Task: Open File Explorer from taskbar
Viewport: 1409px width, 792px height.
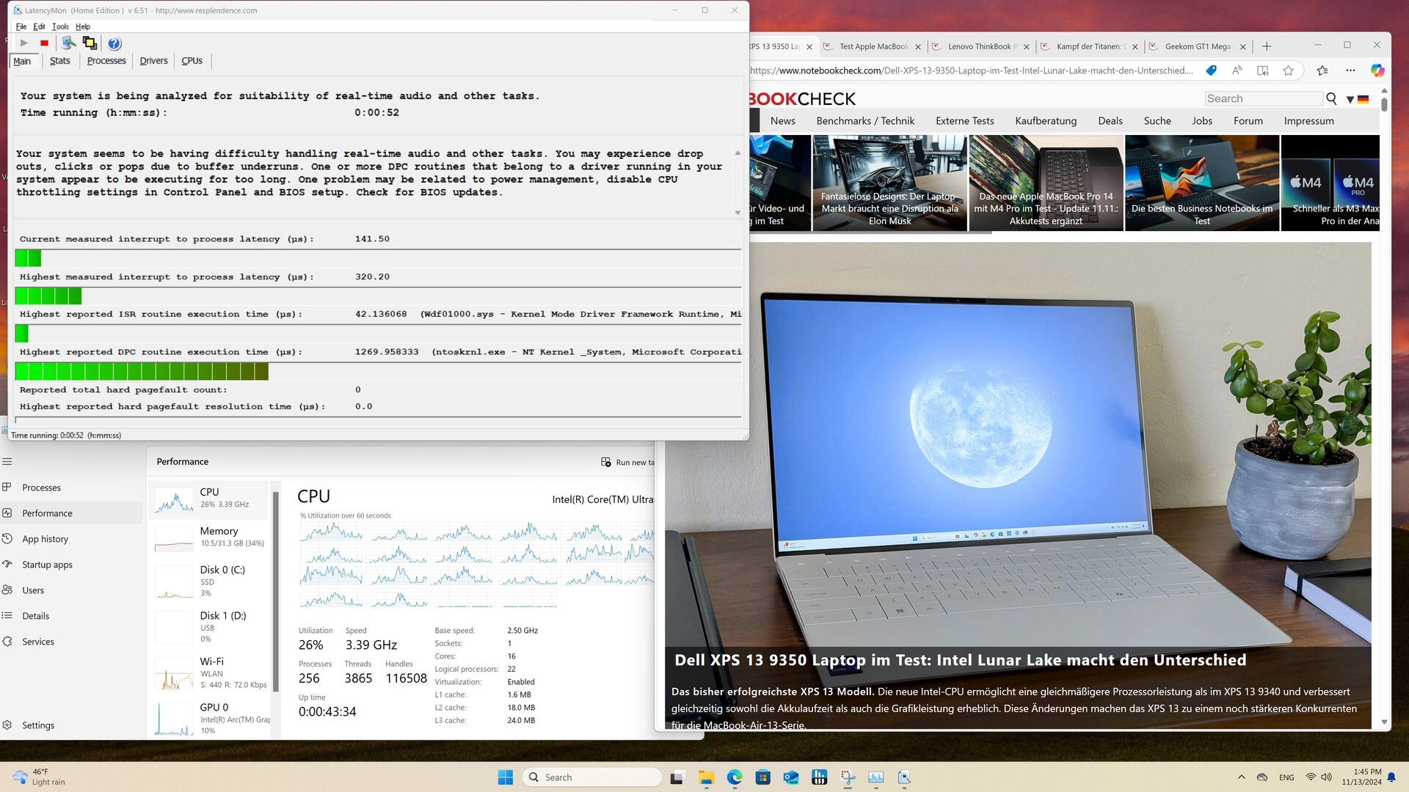Action: (706, 777)
